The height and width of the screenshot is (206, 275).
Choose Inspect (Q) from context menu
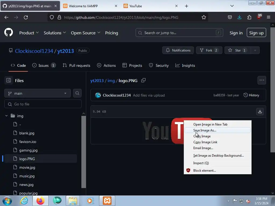coord(218,163)
